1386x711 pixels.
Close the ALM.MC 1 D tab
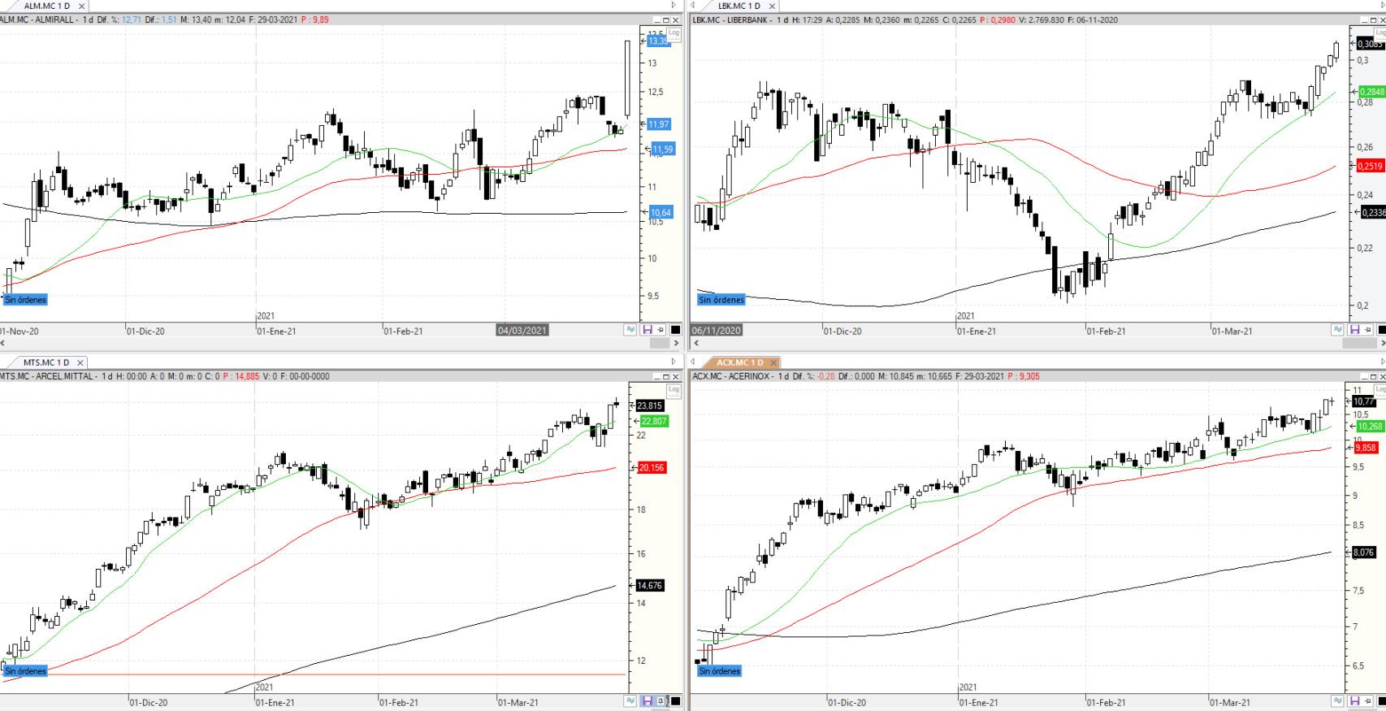tap(81, 6)
